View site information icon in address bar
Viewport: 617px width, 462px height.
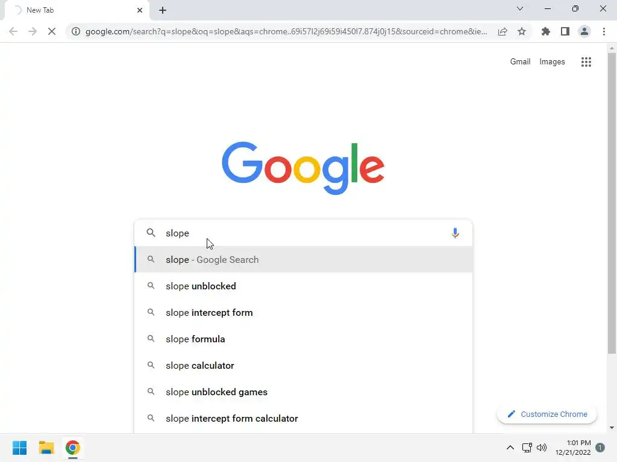[76, 31]
